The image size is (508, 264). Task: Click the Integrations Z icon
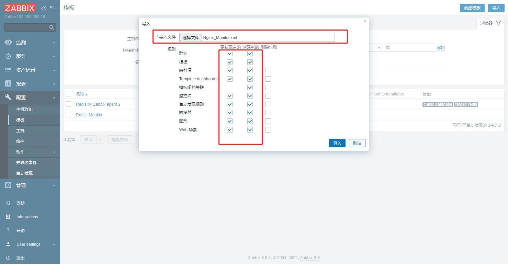[8, 217]
